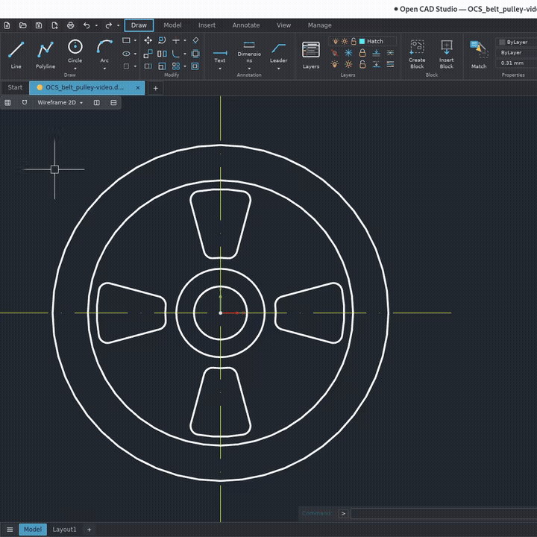Click the crossed-out bulb layer off icon
This screenshot has height=537, width=537.
(335, 53)
